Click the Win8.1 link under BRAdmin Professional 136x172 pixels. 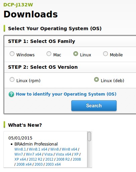click(20, 149)
